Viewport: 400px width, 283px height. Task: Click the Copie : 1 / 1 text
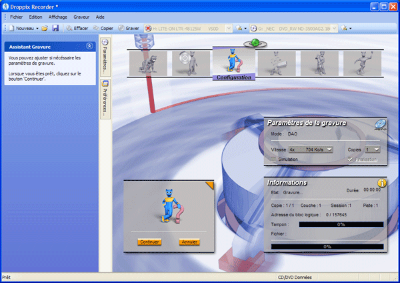pos(283,206)
